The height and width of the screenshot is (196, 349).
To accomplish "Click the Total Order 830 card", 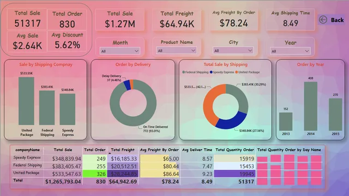I will tap(67, 20).
